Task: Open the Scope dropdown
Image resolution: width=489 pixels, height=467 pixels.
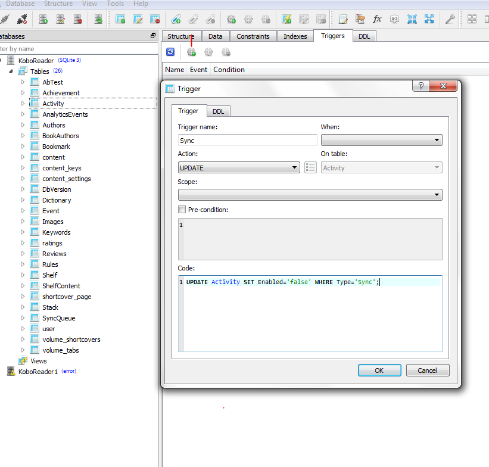Action: [x=310, y=195]
